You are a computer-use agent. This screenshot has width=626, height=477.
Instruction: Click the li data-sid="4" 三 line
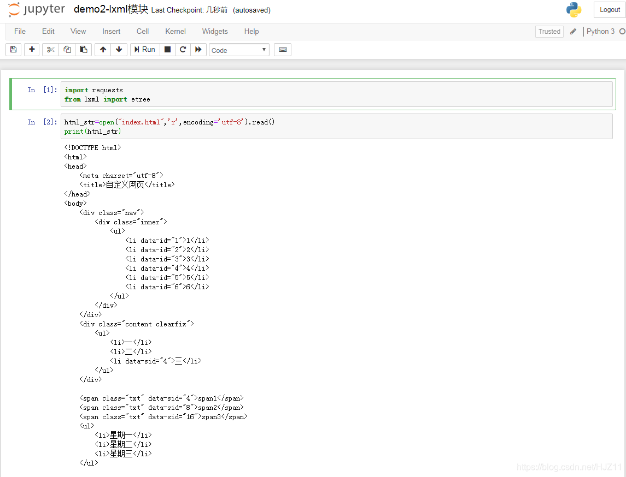coord(156,361)
